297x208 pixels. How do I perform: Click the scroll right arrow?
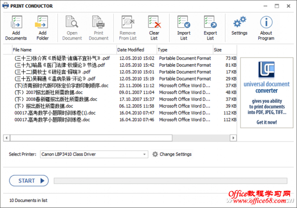pyautogui.click(x=233, y=138)
